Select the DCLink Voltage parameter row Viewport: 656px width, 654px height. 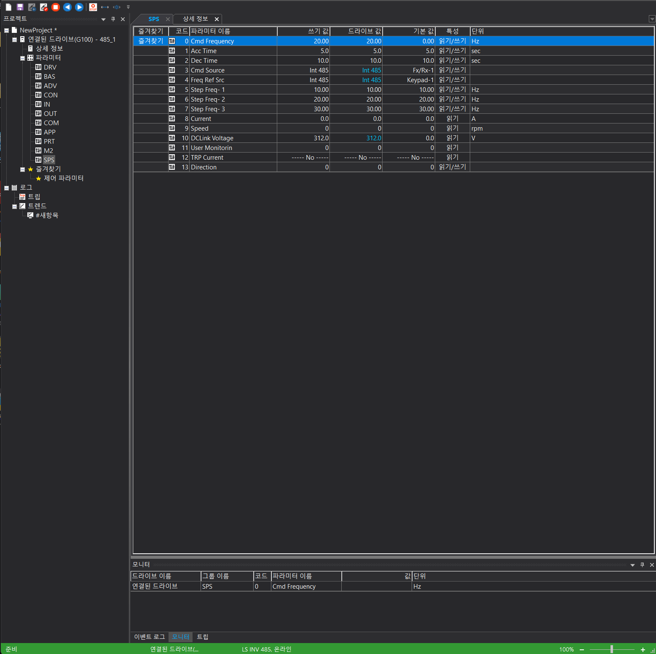point(212,138)
